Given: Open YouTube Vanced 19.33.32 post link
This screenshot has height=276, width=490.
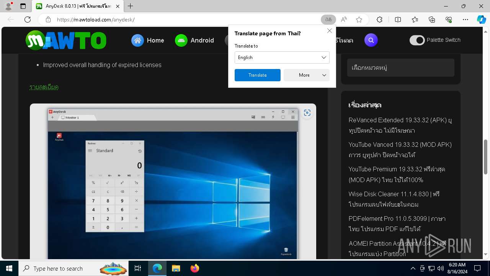Looking at the screenshot, I should tap(400, 150).
